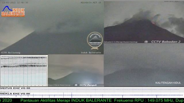Click the Pantauan Aktifitas Merapi ticker text
Image resolution: width=184 pixels, height=103 pixels.
[x=66, y=100]
